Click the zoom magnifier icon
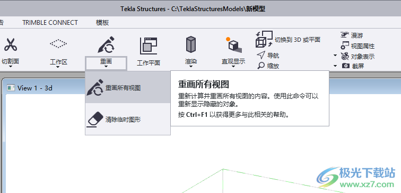 pyautogui.click(x=261, y=66)
